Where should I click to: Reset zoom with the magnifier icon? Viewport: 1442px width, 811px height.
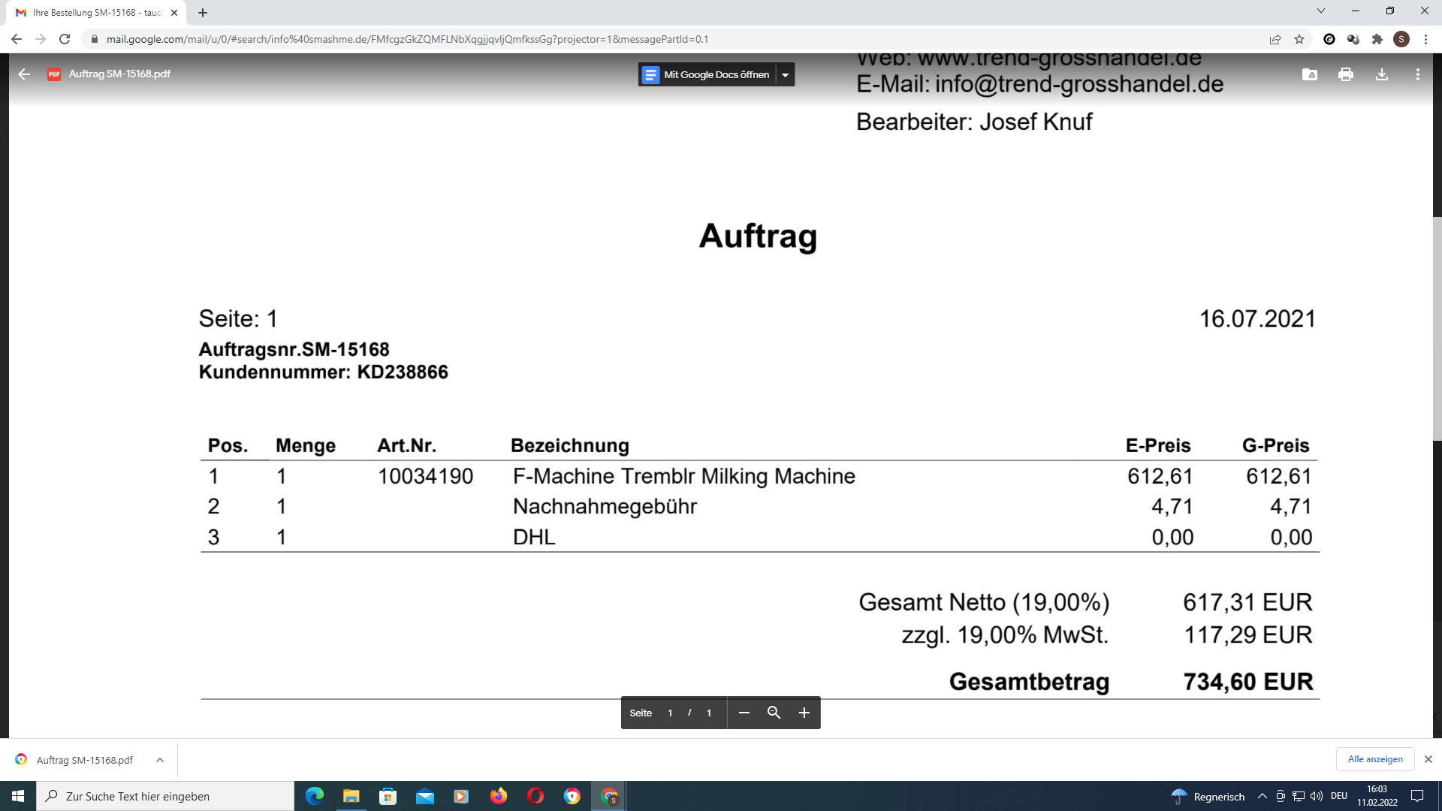click(x=774, y=713)
